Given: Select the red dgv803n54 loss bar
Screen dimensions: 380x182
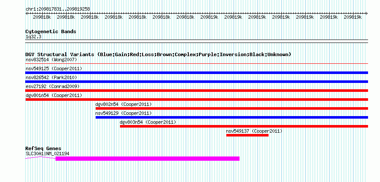Looking at the screenshot, I should [x=244, y=126].
